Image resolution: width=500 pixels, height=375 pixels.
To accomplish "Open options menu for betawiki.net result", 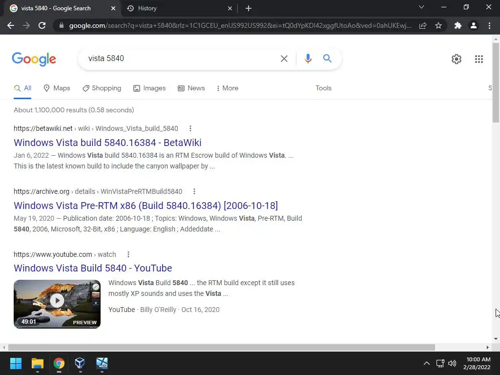I will 190,128.
